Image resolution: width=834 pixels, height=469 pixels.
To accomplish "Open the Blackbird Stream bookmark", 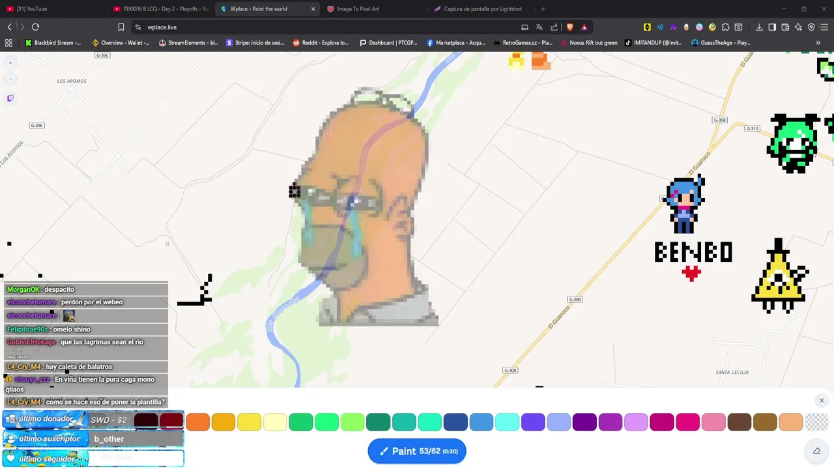I will 53,43.
